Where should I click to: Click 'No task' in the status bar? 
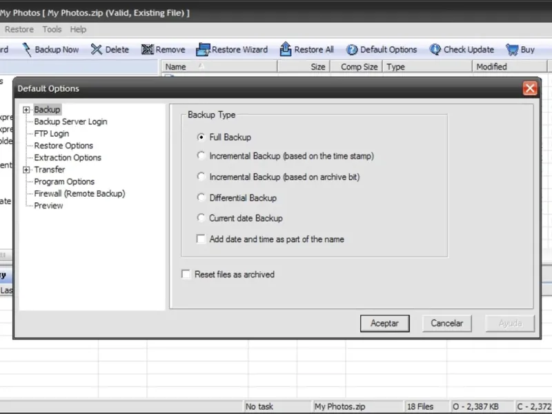[259, 406]
